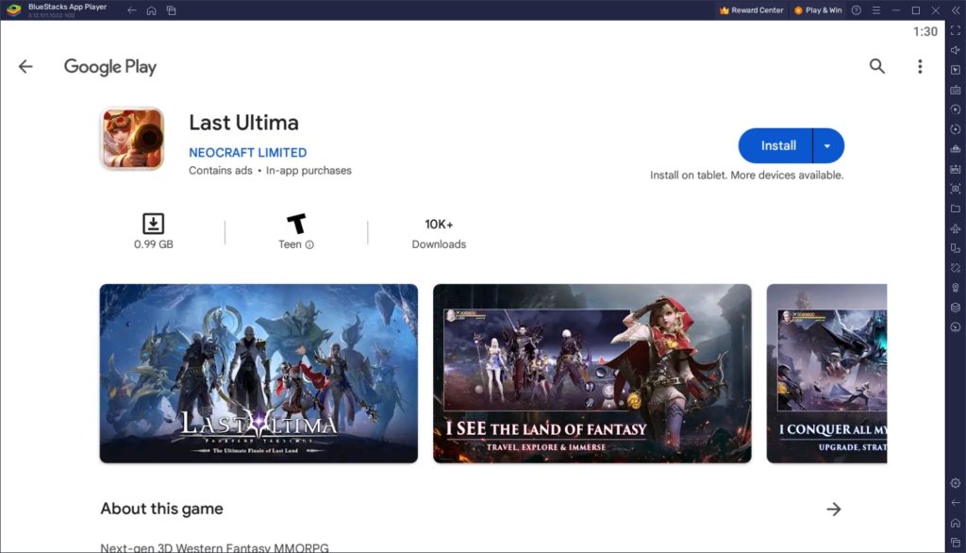Click the Google Play search icon

(877, 66)
